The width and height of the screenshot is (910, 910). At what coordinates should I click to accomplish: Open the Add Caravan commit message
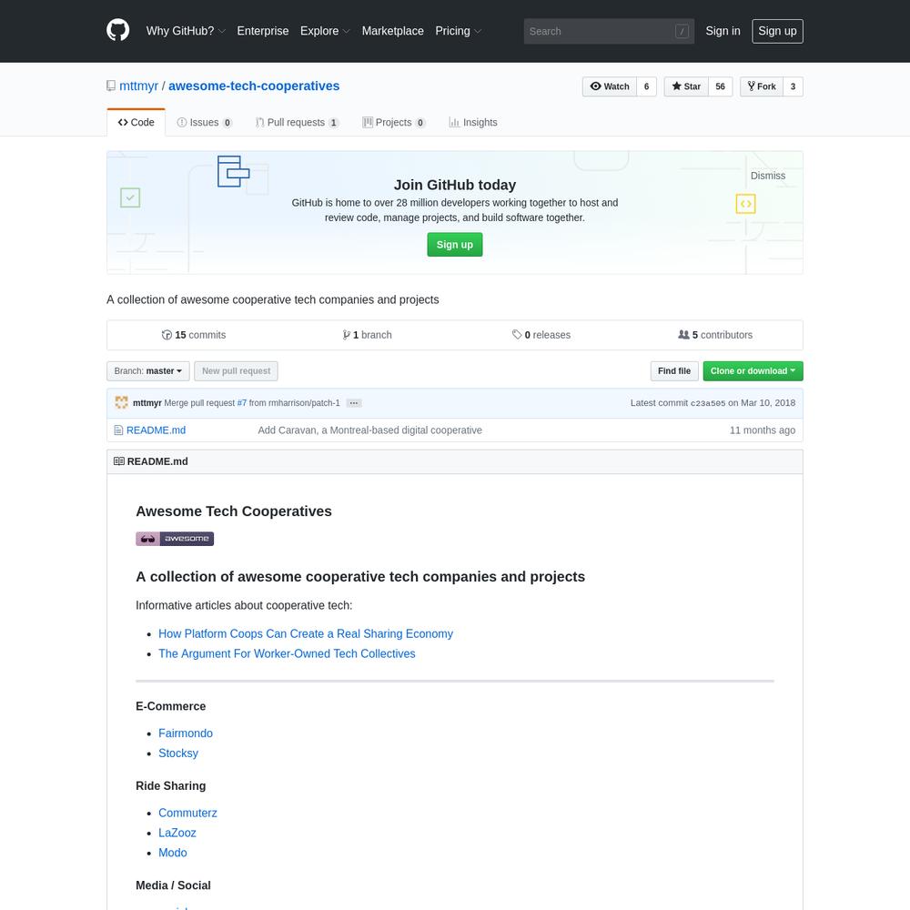click(x=369, y=430)
